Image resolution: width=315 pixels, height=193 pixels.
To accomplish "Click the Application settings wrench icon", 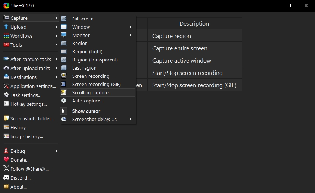I will (x=6, y=86).
